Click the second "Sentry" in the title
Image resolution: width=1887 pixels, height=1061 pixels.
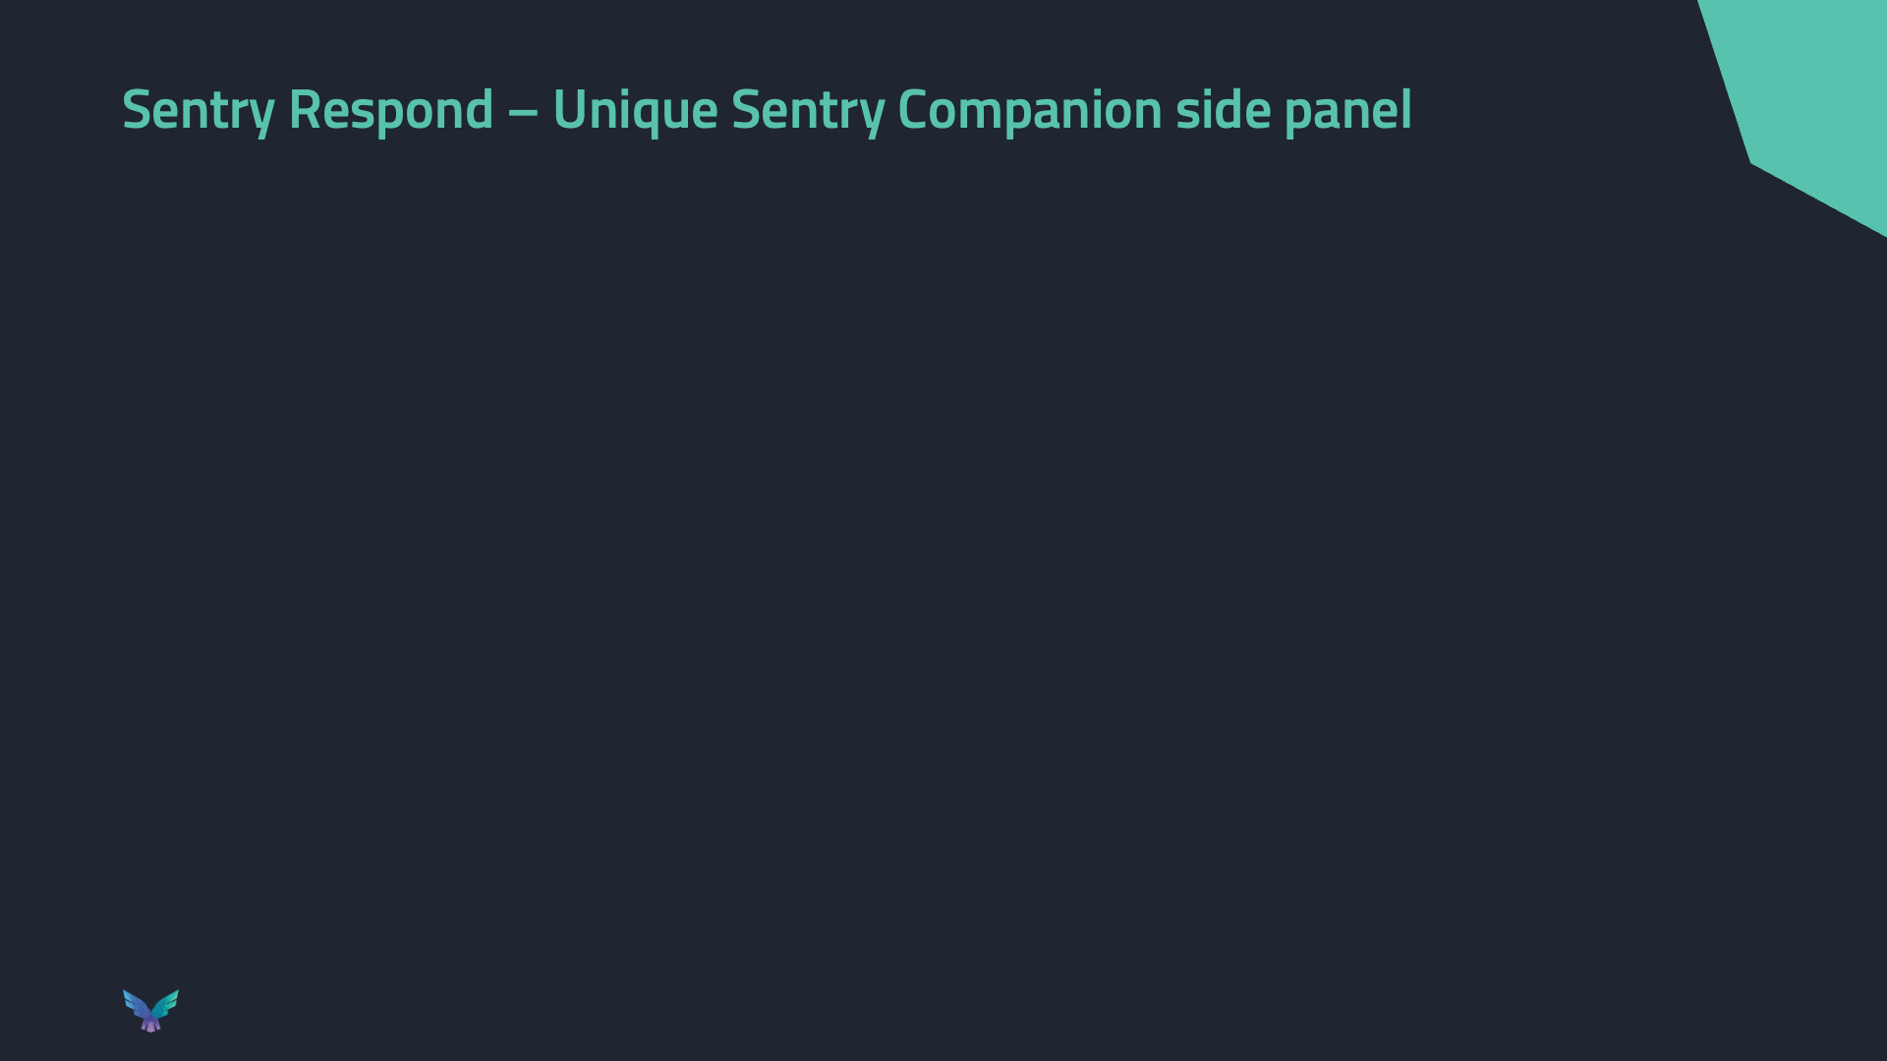point(807,109)
